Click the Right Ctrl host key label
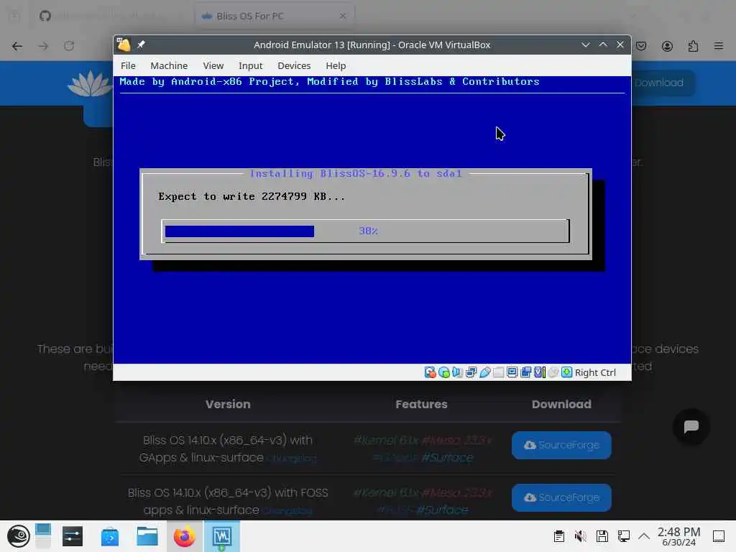This screenshot has width=736, height=552. click(595, 372)
